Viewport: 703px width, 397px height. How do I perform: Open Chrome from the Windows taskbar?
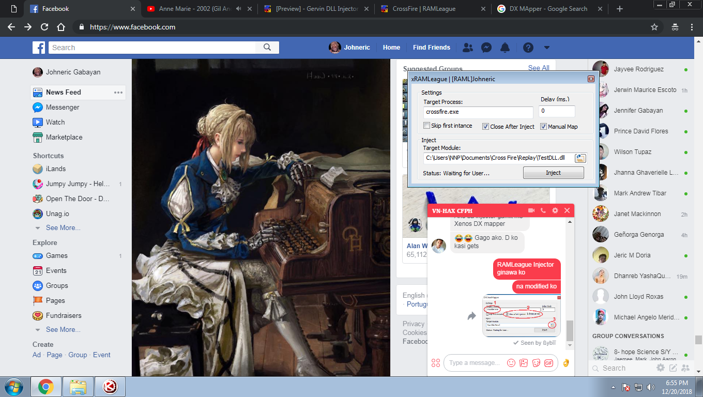pos(46,387)
